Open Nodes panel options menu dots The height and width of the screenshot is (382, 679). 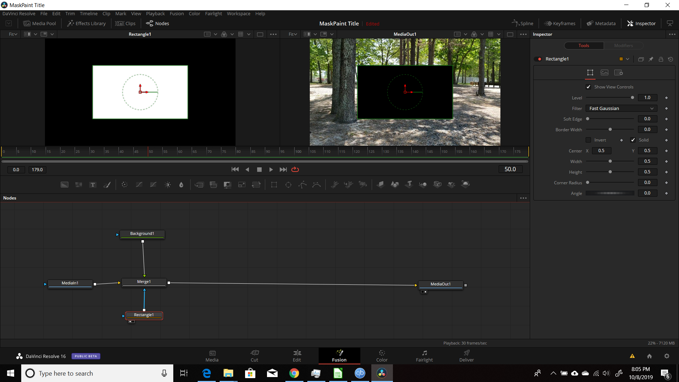tap(523, 198)
